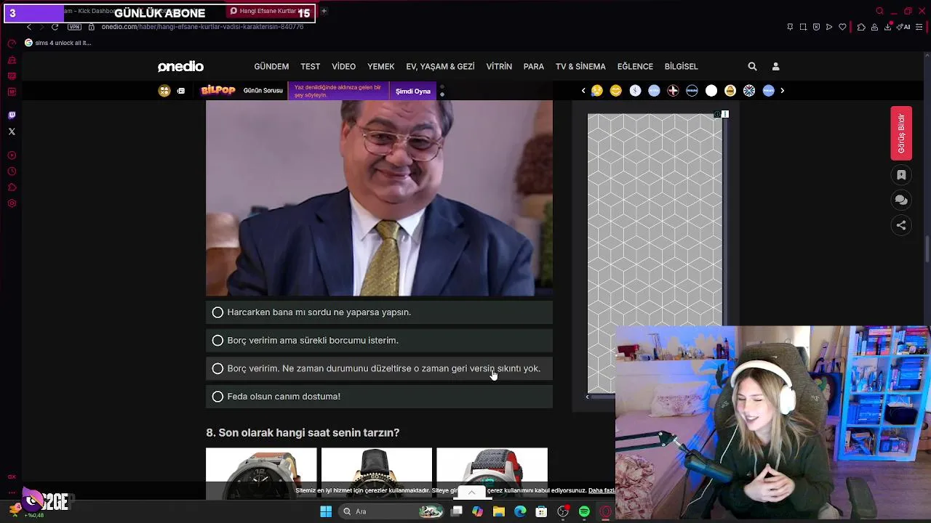Click the 'Günün Sorusu' label
Image resolution: width=931 pixels, height=523 pixels.
[x=263, y=91]
